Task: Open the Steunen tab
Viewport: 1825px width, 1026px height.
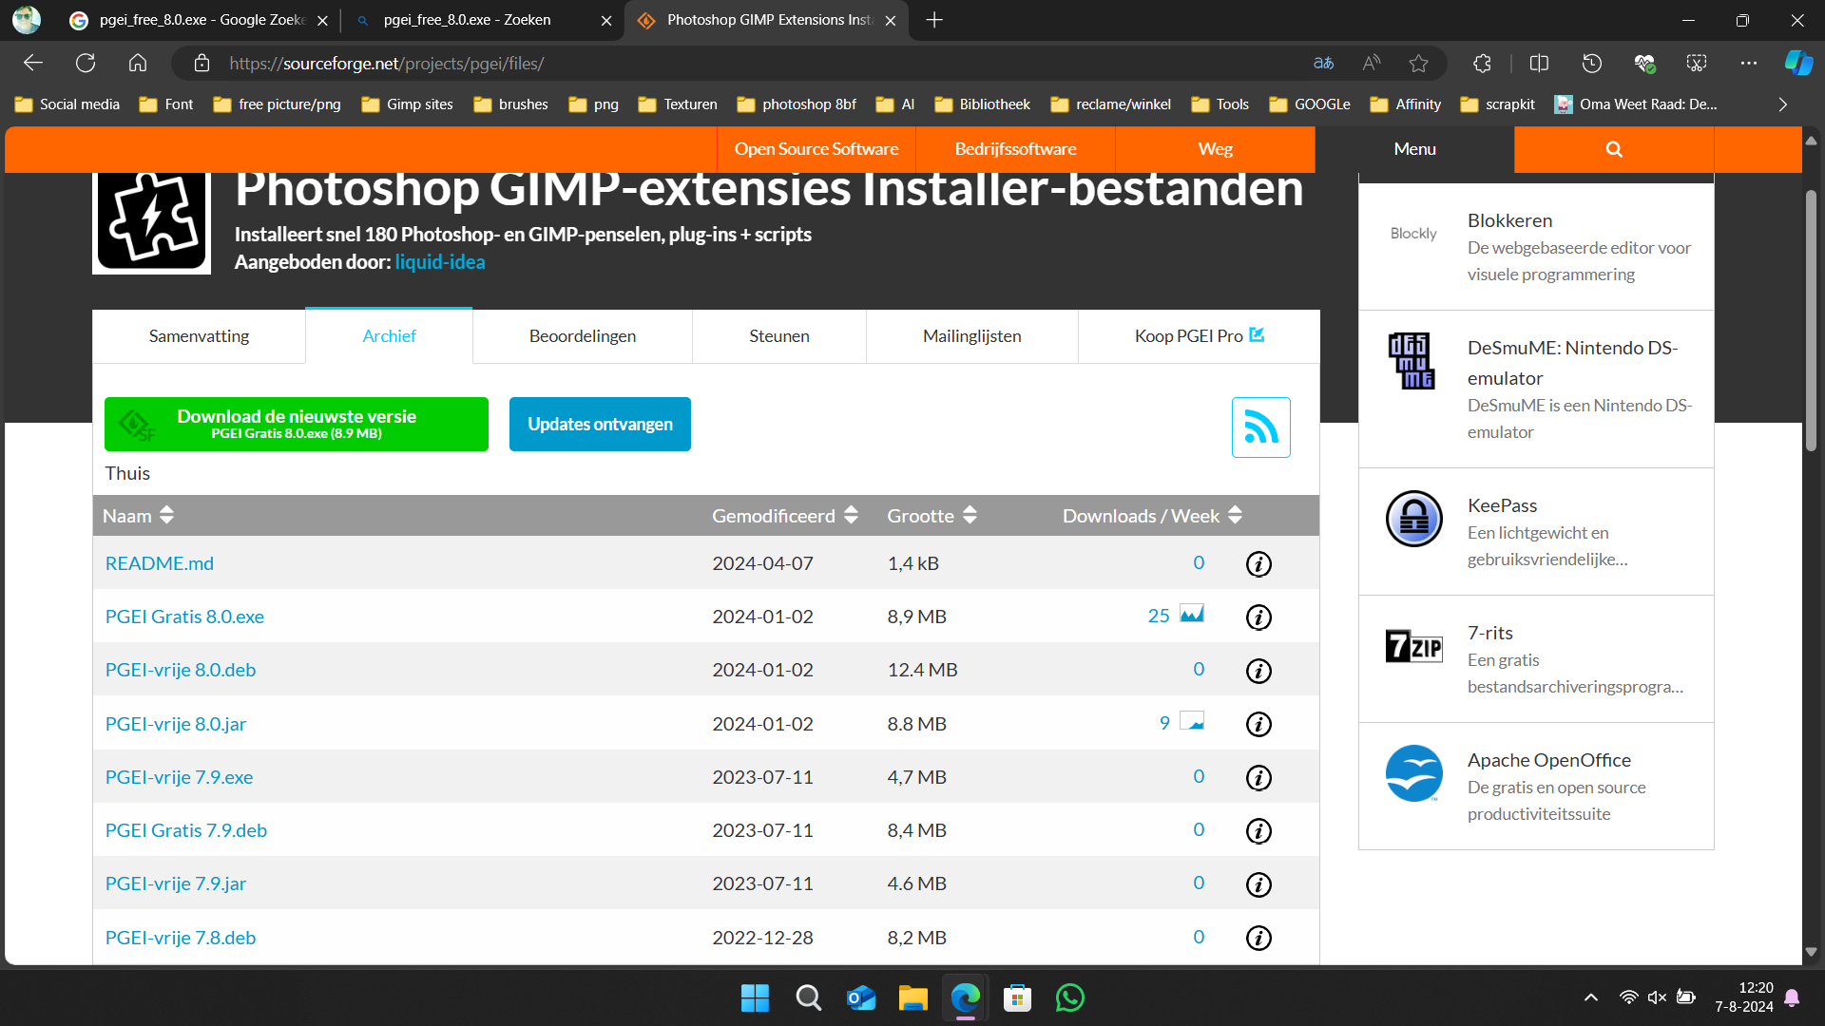Action: point(779,336)
